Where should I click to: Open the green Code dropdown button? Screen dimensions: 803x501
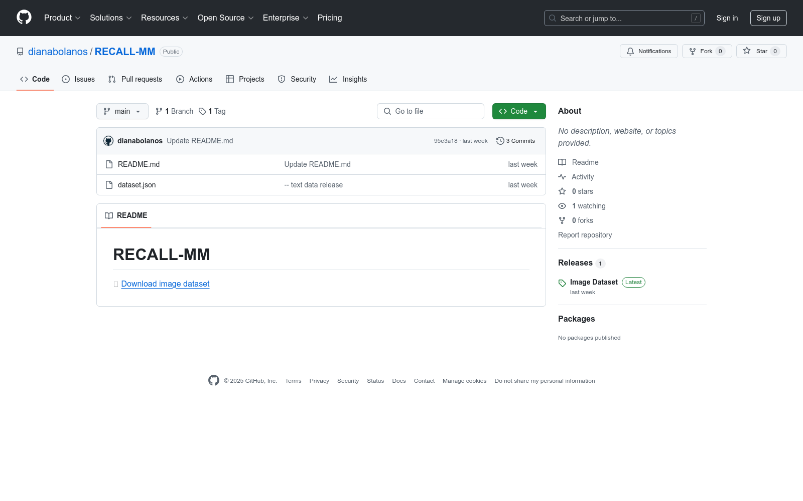(x=519, y=111)
